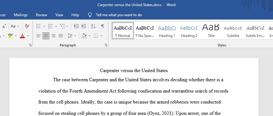Toggle Justify paragraph alignment
273x116 pixels.
[61, 36]
